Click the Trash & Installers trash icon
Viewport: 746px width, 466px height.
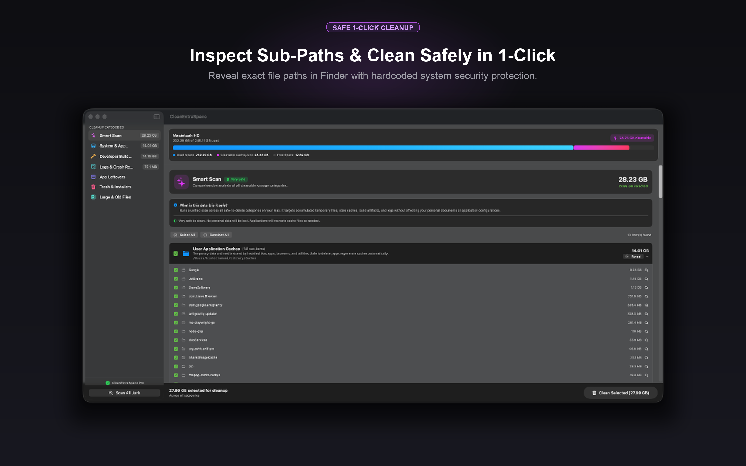click(x=94, y=187)
